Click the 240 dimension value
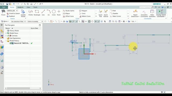The height and width of the screenshot is (96, 172). tap(117, 49)
